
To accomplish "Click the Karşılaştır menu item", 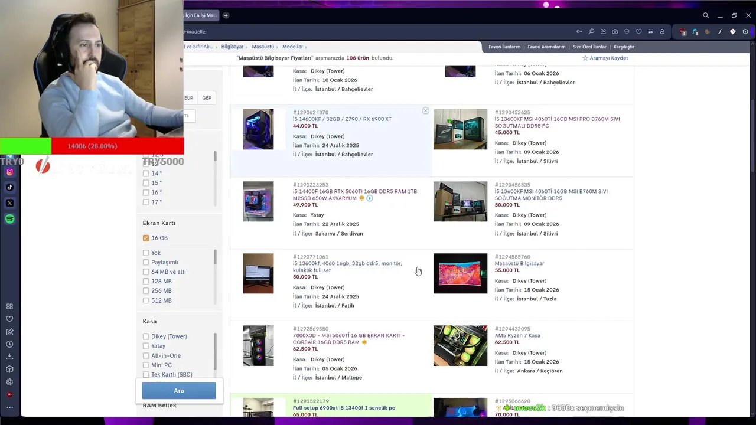I will pos(624,47).
